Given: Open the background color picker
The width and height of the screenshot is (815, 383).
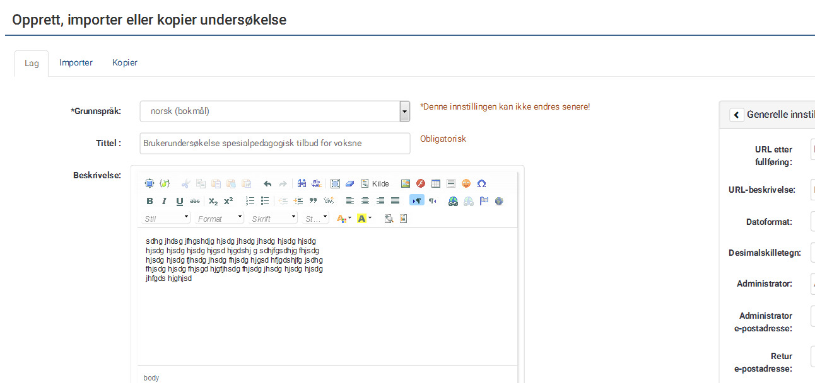Looking at the screenshot, I should [x=364, y=219].
